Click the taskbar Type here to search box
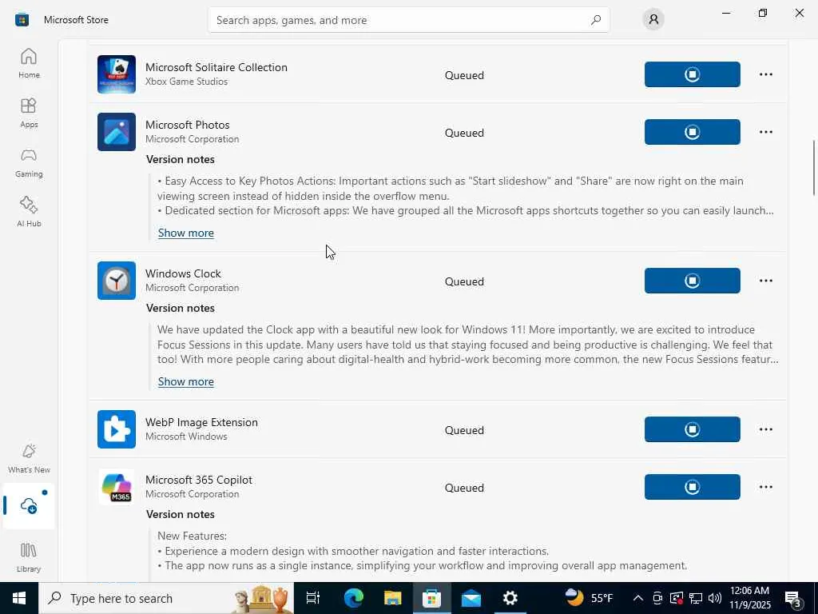This screenshot has height=614, width=818. tap(166, 598)
